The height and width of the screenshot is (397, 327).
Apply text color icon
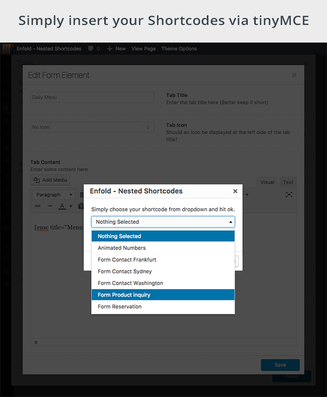(x=62, y=206)
